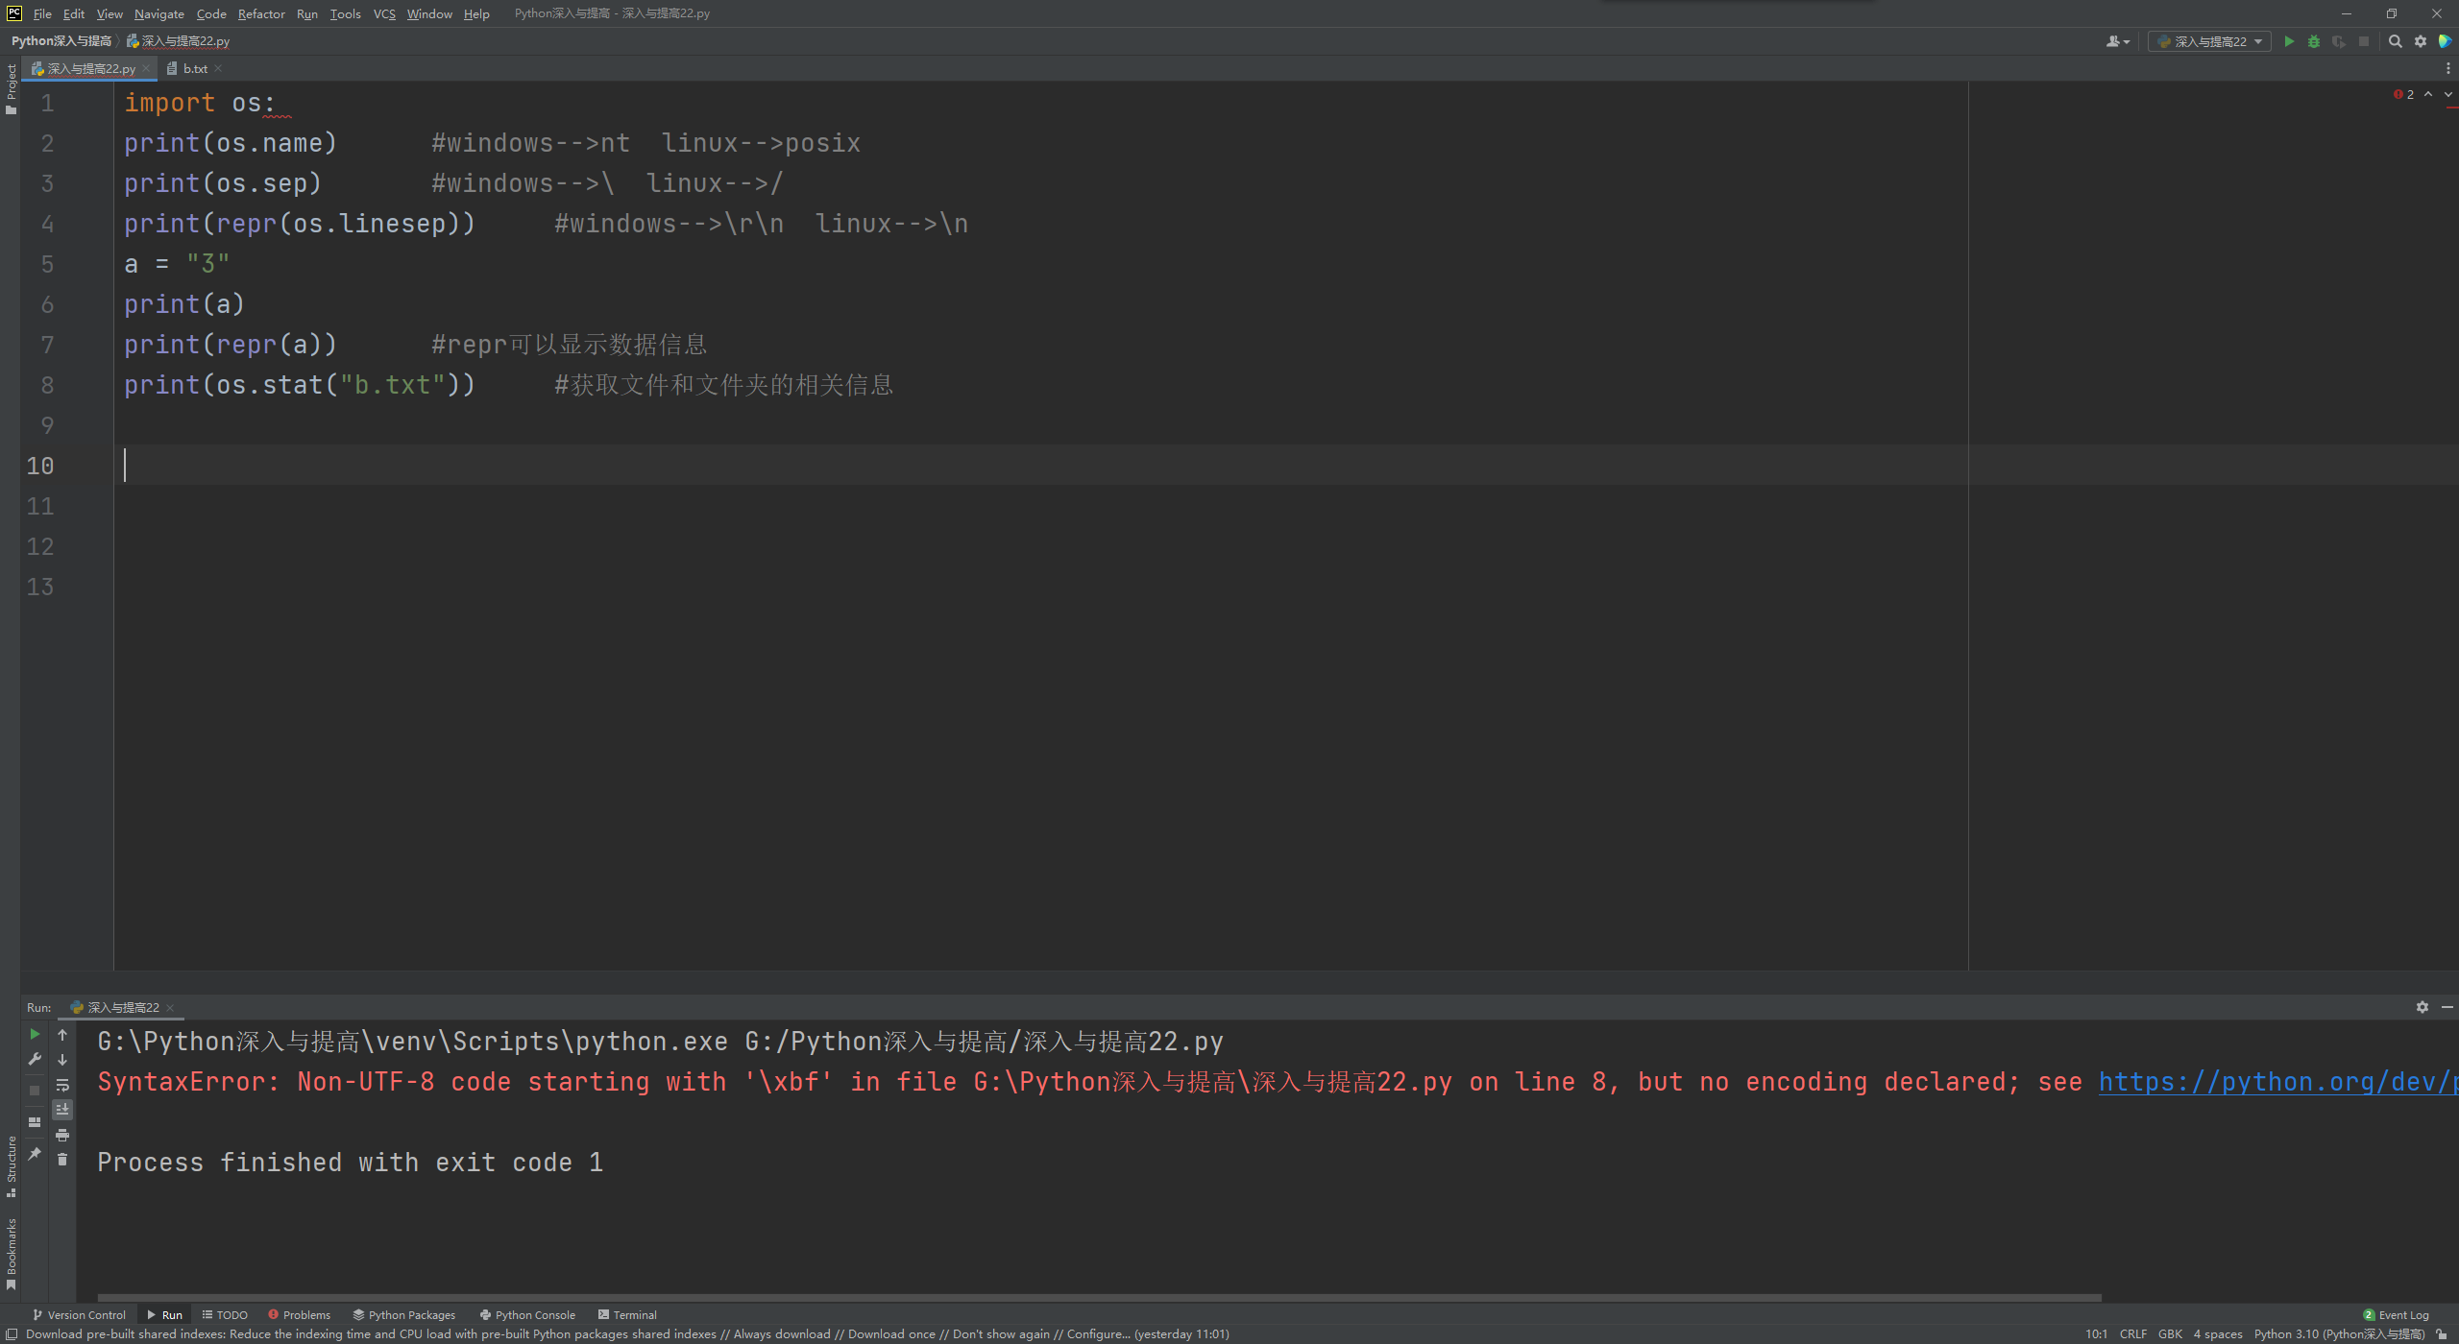Open the File menu
2459x1344 pixels.
42,13
